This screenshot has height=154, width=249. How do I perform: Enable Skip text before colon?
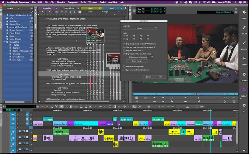click(x=124, y=51)
